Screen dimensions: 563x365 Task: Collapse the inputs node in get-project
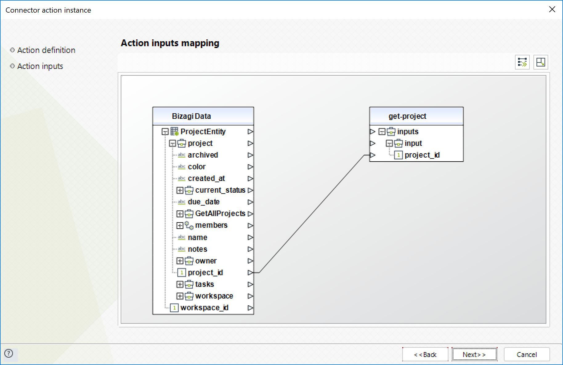(382, 132)
